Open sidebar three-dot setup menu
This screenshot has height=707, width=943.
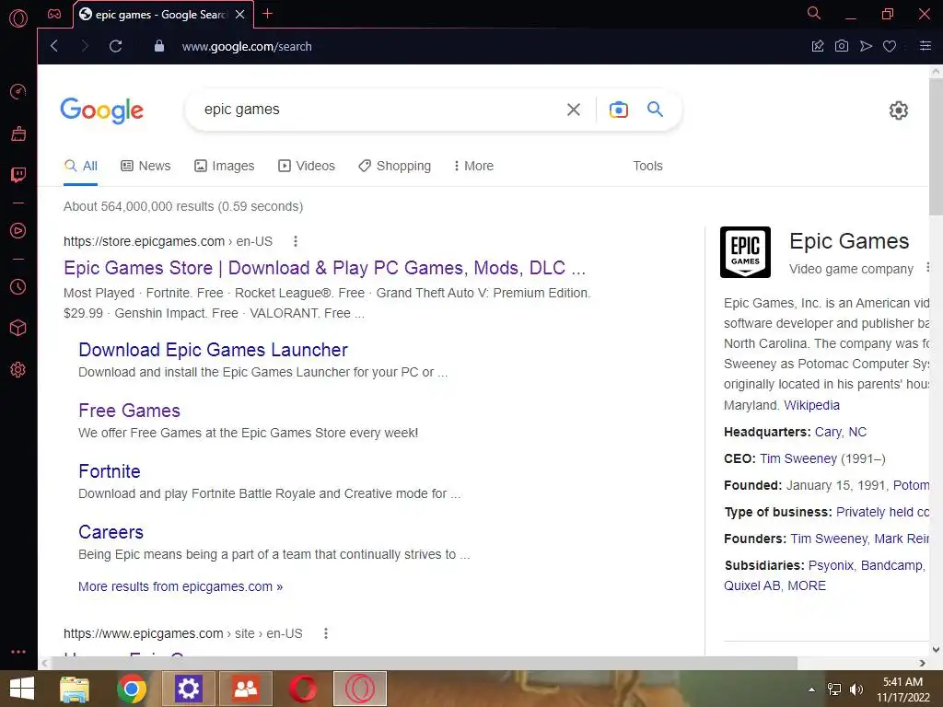18,652
